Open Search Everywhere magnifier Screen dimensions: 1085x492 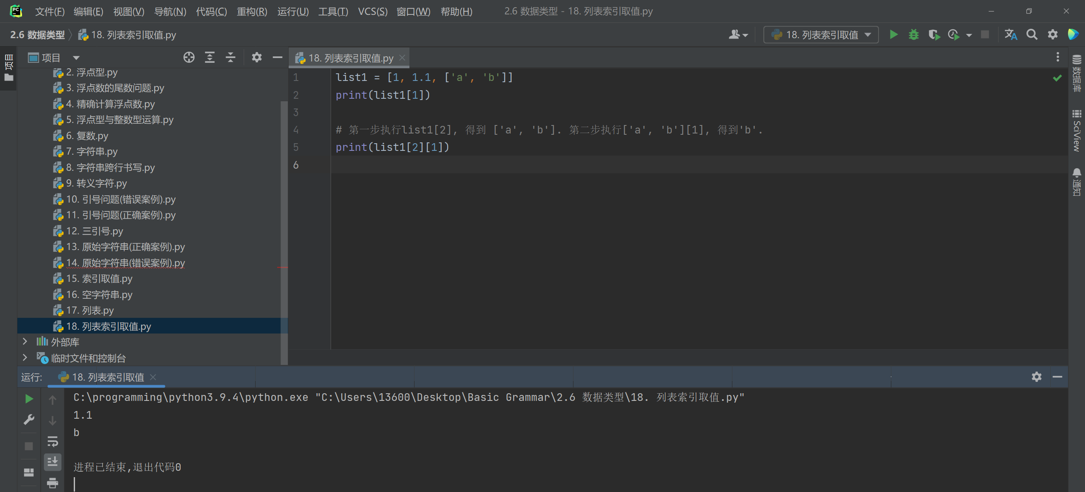coord(1032,35)
